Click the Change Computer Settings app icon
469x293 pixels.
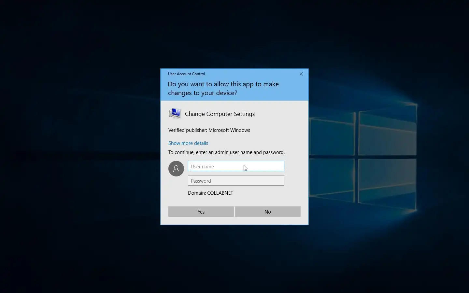tap(175, 114)
